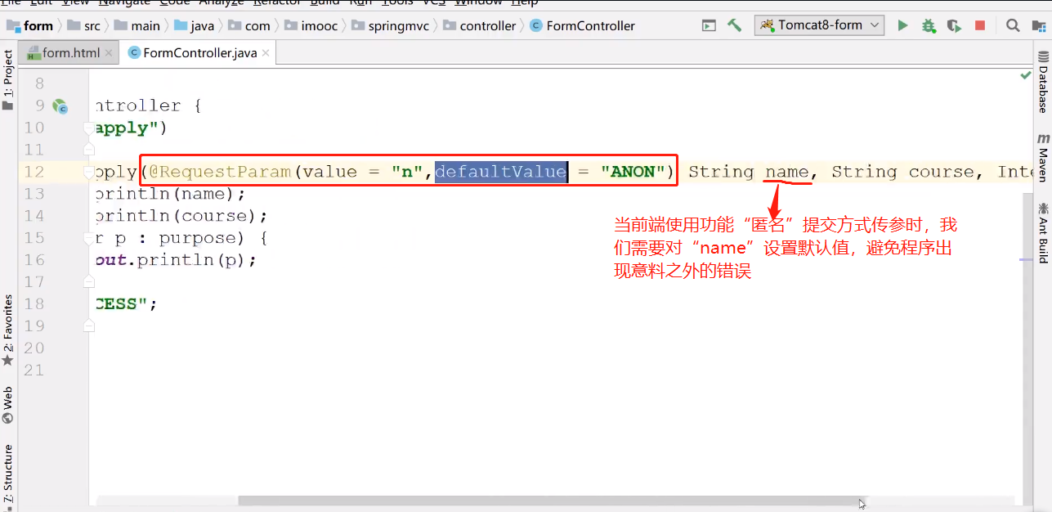This screenshot has height=512, width=1052.
Task: Close the FormController.java tab
Action: [265, 53]
